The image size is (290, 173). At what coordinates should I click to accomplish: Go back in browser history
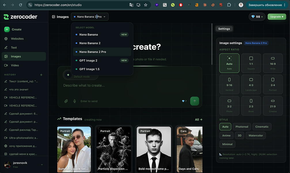tap(5, 5)
